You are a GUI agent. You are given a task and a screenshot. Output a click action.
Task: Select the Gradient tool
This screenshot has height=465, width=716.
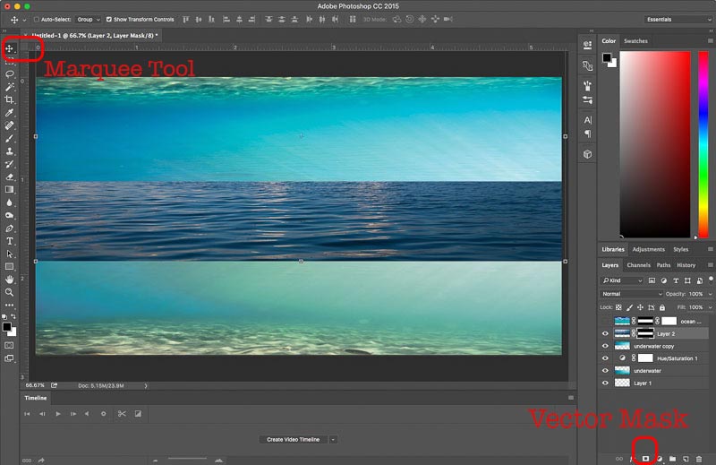tap(9, 189)
